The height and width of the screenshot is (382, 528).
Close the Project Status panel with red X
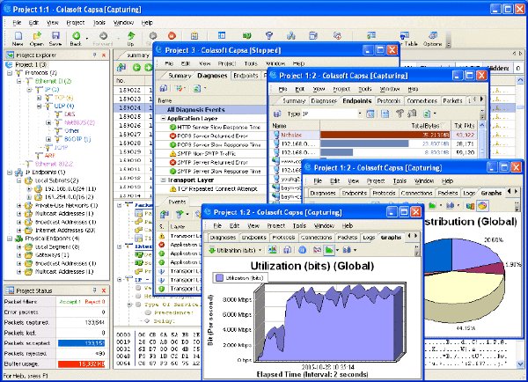[104, 290]
